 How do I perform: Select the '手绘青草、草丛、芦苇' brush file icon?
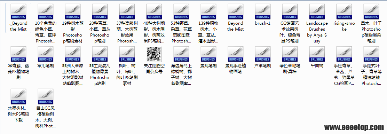coord(344,54)
